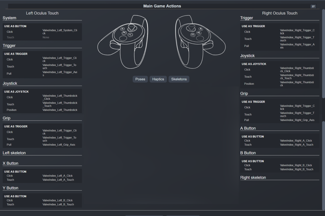The width and height of the screenshot is (325, 216).
Task: Select the ValveIndex_Left_Thumbstick_Touch binding
Action: point(60,104)
